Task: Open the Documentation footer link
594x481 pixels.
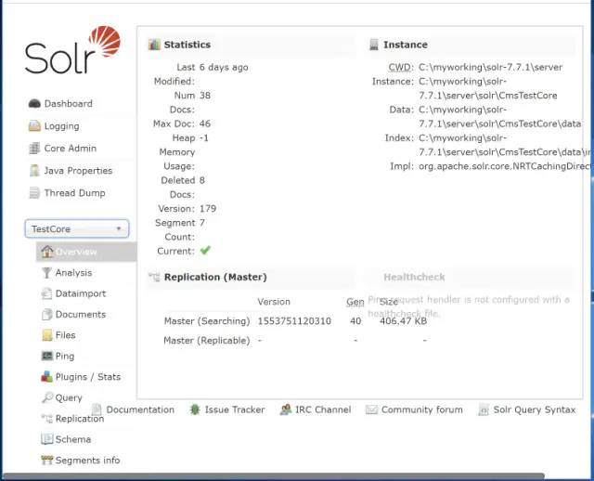Action: 140,409
